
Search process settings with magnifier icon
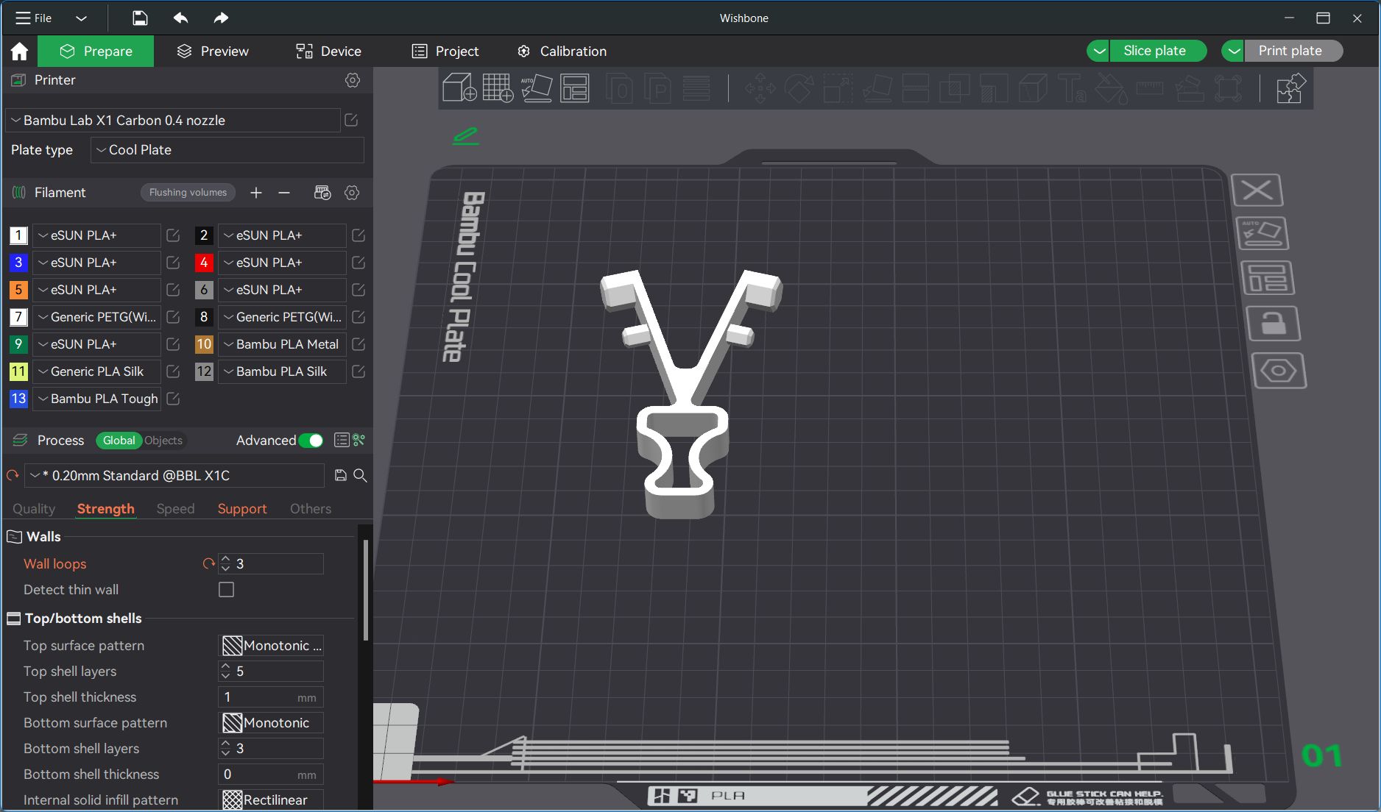click(360, 476)
